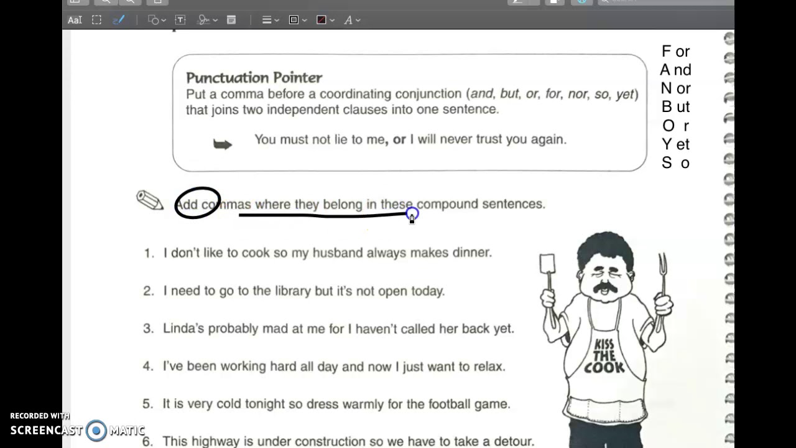Open the Sign signature dropdown

[207, 20]
